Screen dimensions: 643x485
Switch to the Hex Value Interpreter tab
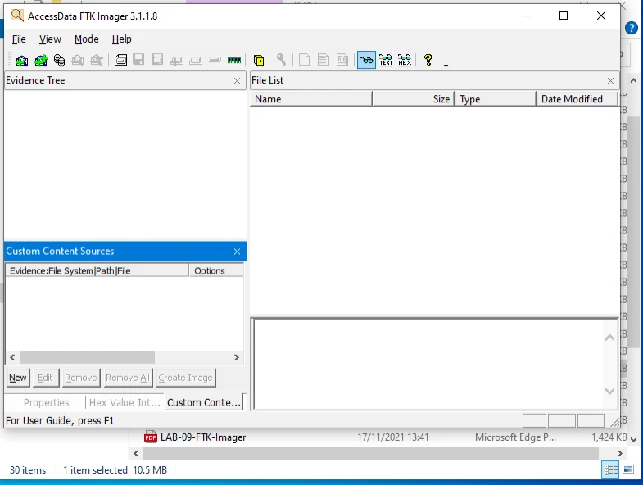pyautogui.click(x=125, y=402)
